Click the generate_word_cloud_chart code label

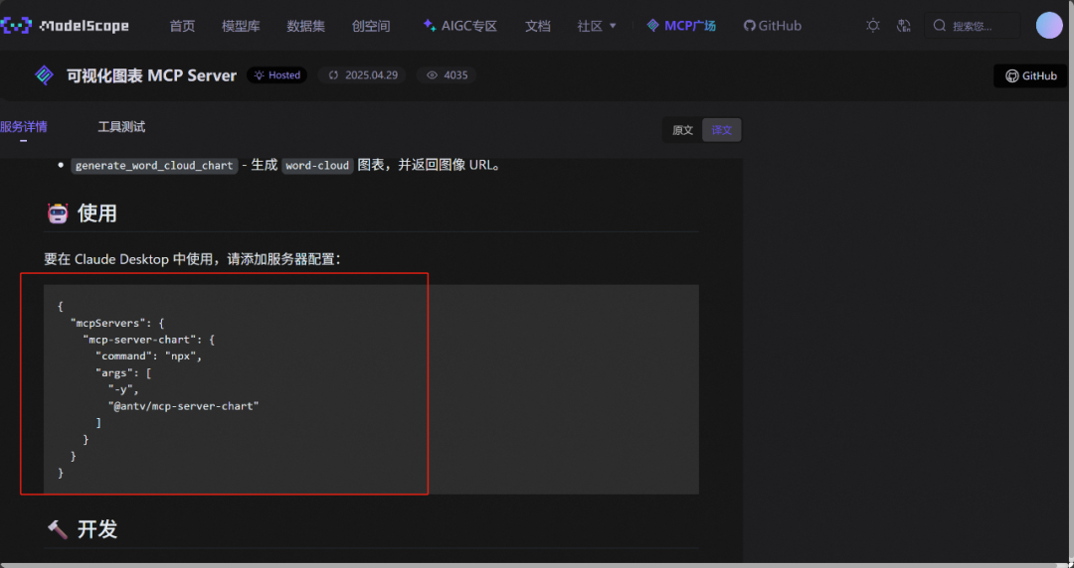154,166
